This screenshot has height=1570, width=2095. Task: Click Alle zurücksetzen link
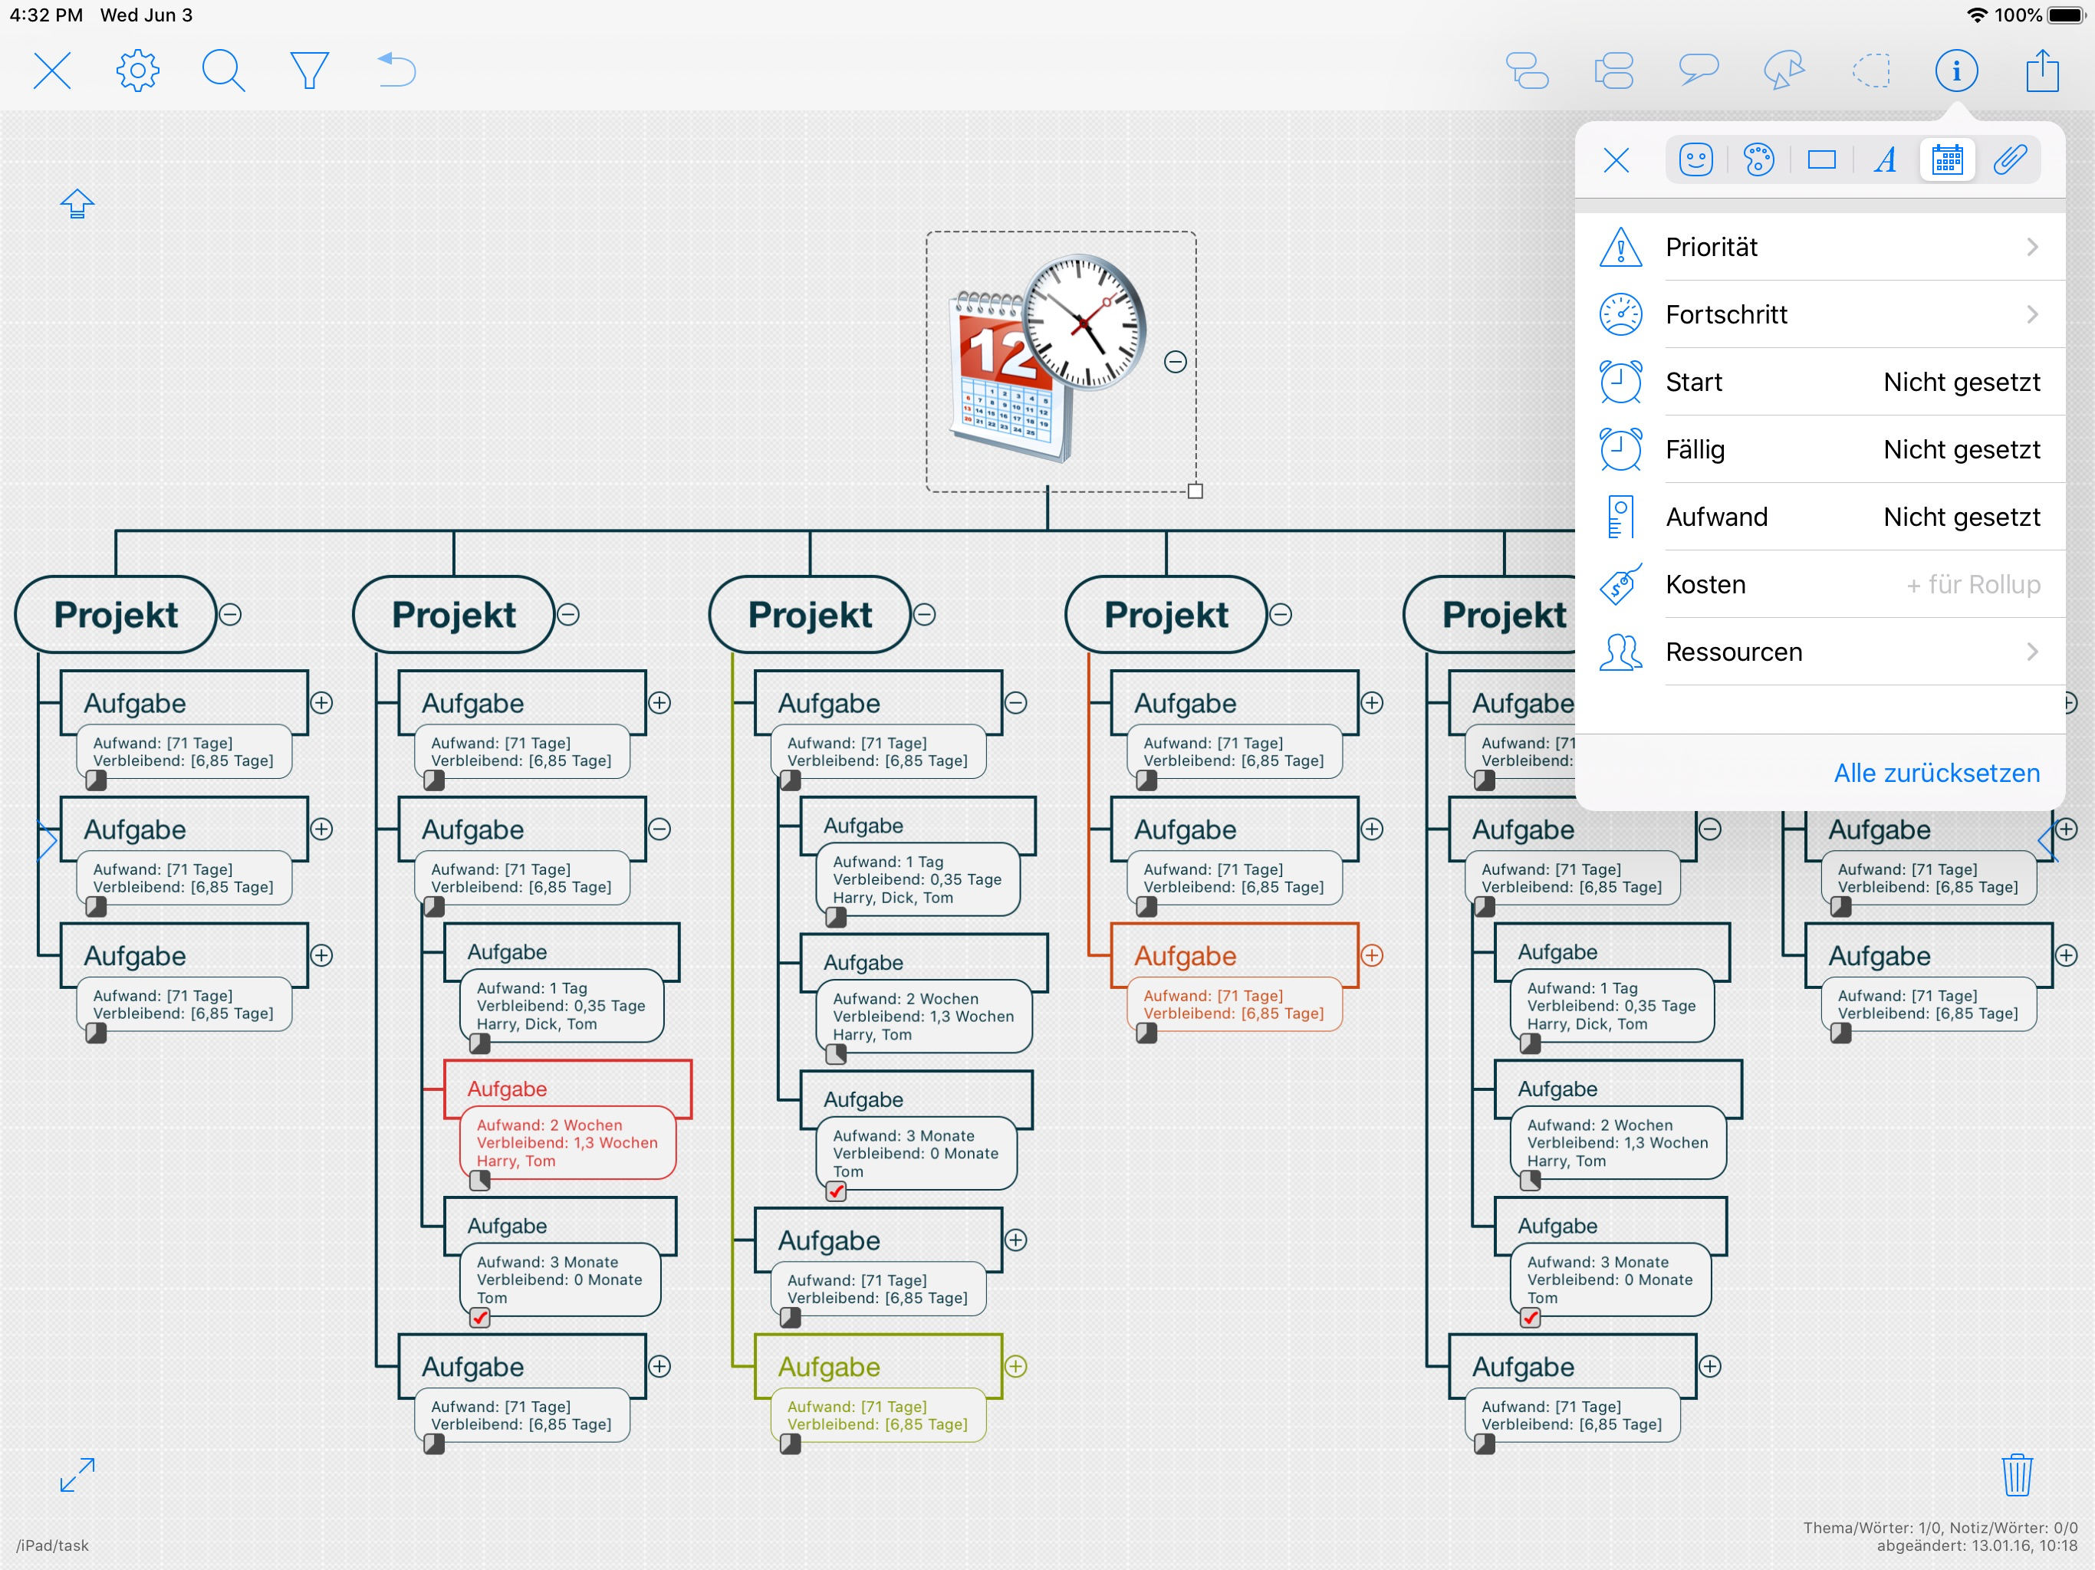pyautogui.click(x=1936, y=773)
